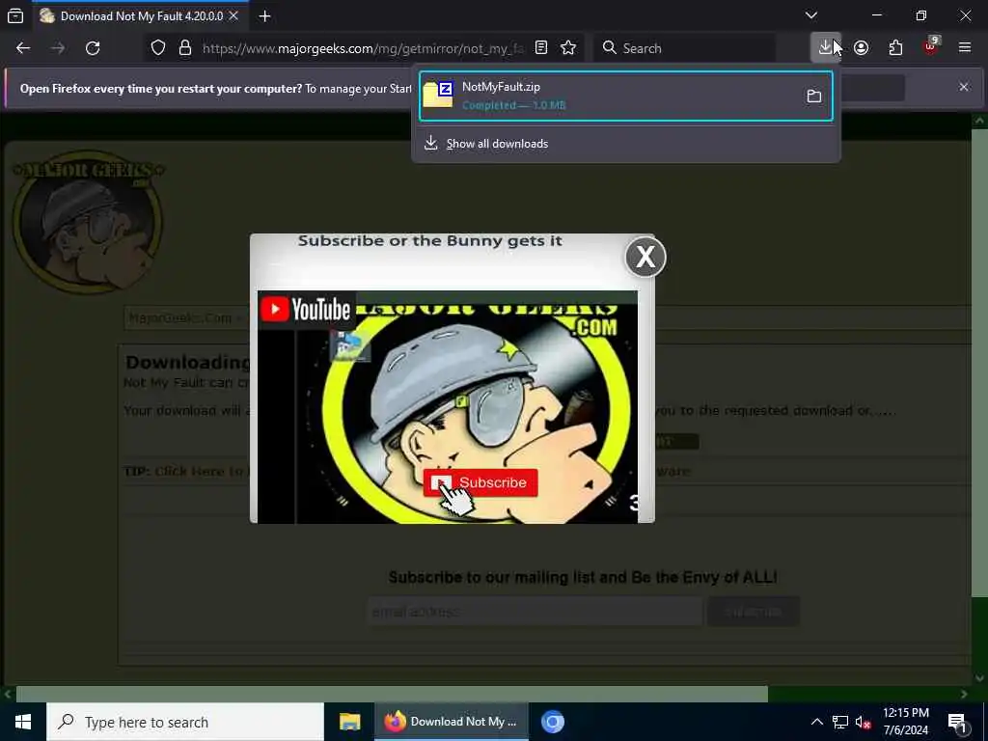
Task: Open the Extensions puzzle icon
Action: tap(895, 48)
